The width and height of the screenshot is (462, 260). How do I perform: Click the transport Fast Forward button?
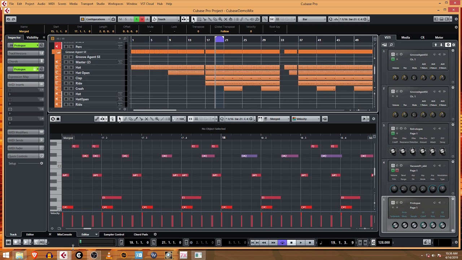pos(273,243)
